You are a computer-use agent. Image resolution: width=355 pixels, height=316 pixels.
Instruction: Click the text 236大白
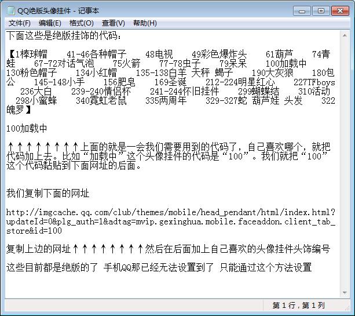36,92
